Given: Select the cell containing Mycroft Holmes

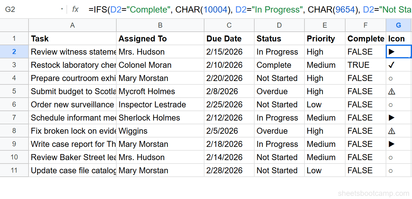Looking at the screenshot, I should [160, 91].
